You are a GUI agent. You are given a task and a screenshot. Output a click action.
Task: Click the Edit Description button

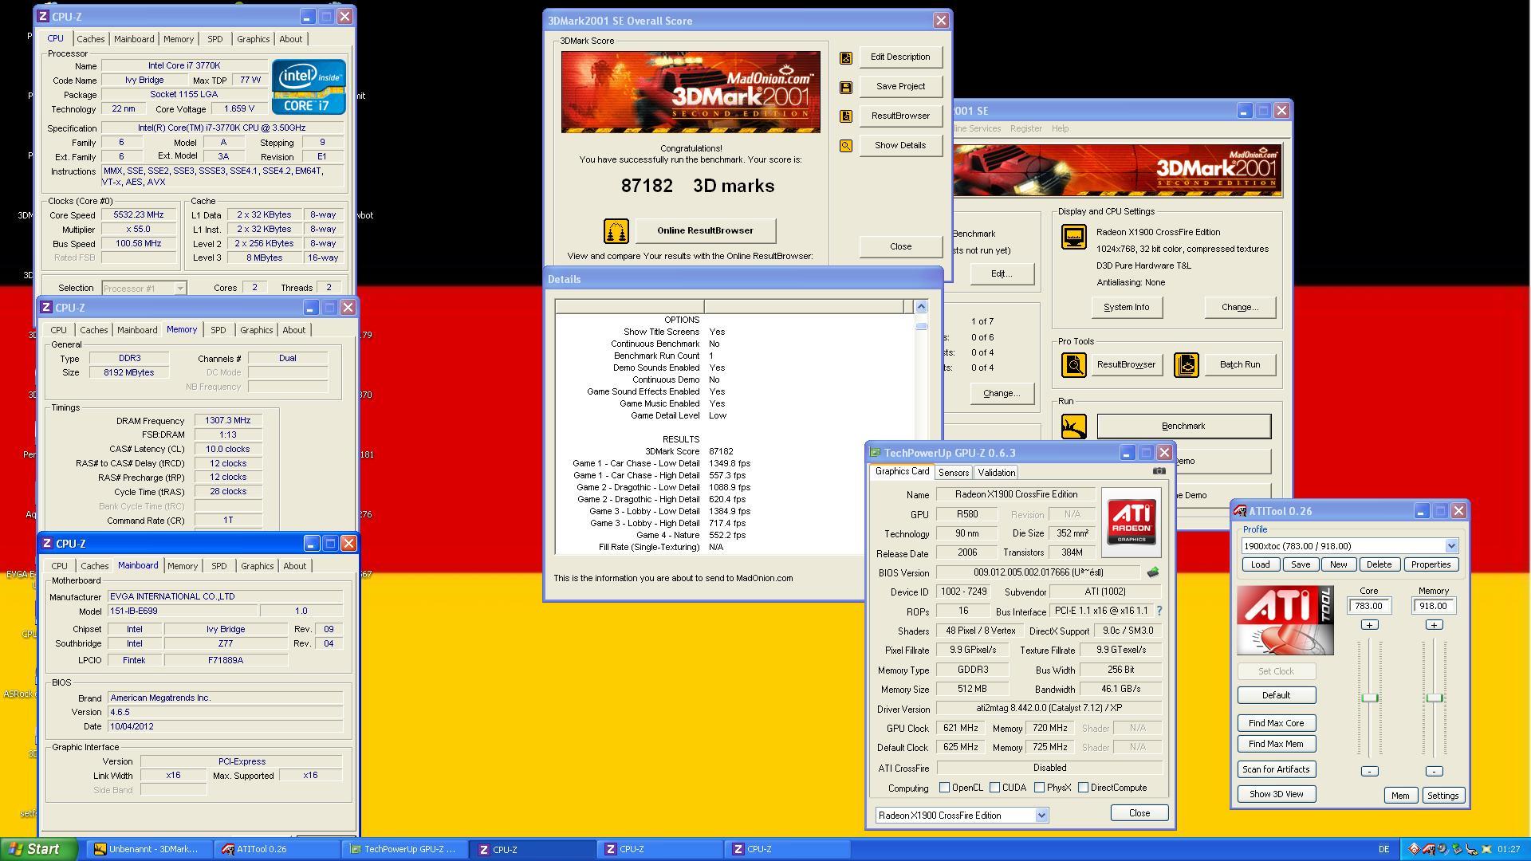[x=900, y=57]
